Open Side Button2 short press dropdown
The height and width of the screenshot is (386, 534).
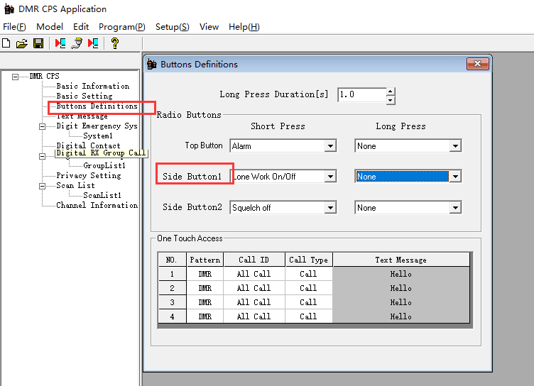coord(330,208)
